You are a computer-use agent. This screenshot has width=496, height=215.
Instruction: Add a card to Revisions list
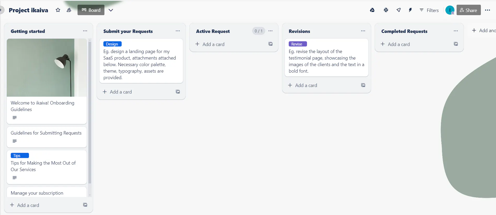pyautogui.click(x=303, y=85)
